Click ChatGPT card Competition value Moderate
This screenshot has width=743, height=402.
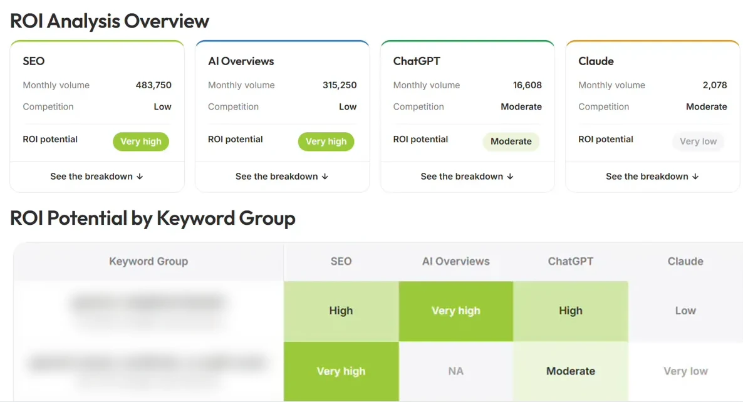521,106
